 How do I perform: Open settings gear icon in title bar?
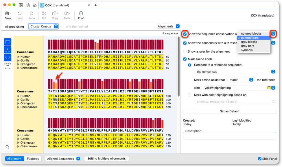pos(28,5)
